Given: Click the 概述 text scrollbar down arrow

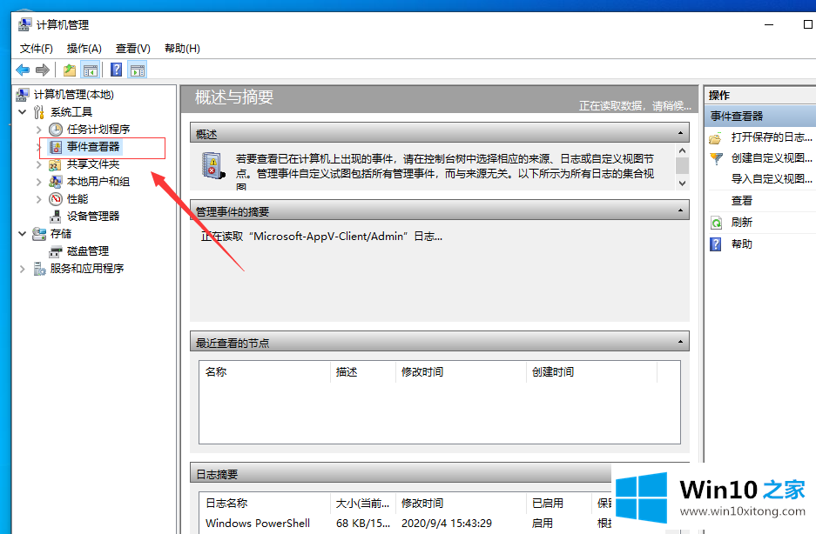Looking at the screenshot, I should pyautogui.click(x=682, y=184).
